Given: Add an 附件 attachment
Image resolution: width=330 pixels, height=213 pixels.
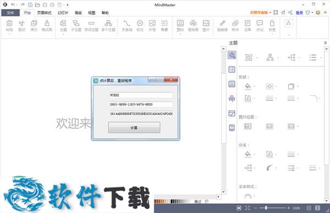Looking at the screenshot, I should (235, 26).
